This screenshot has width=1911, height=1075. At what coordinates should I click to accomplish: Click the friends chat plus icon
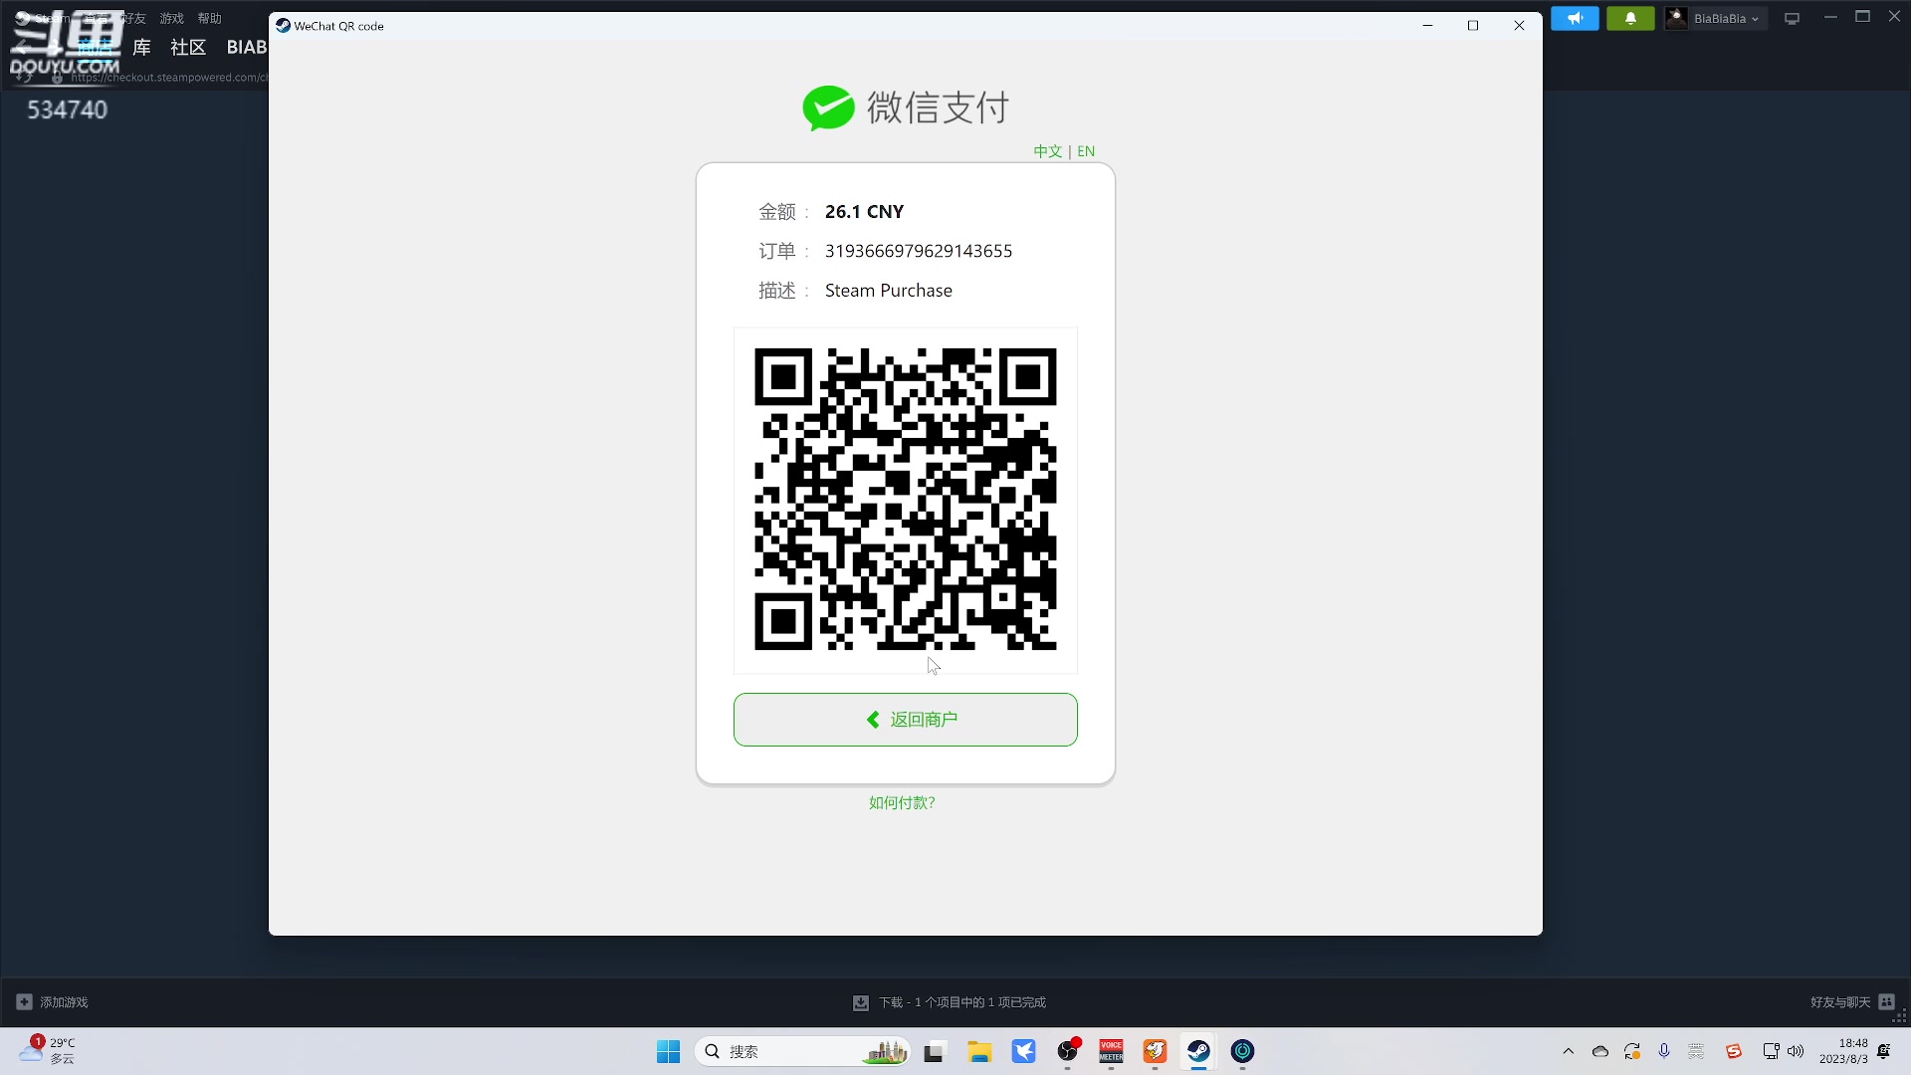coord(1886,1002)
